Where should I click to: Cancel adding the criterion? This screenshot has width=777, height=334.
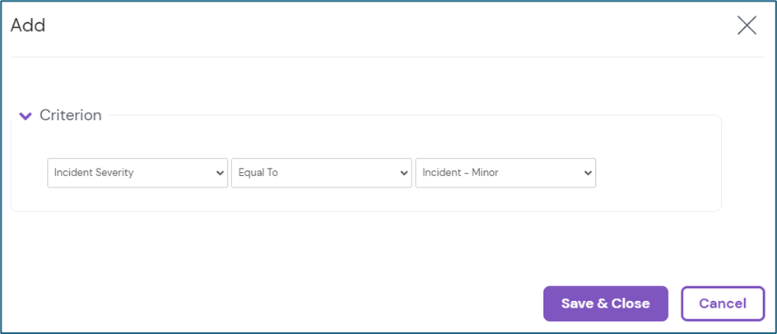click(x=723, y=304)
